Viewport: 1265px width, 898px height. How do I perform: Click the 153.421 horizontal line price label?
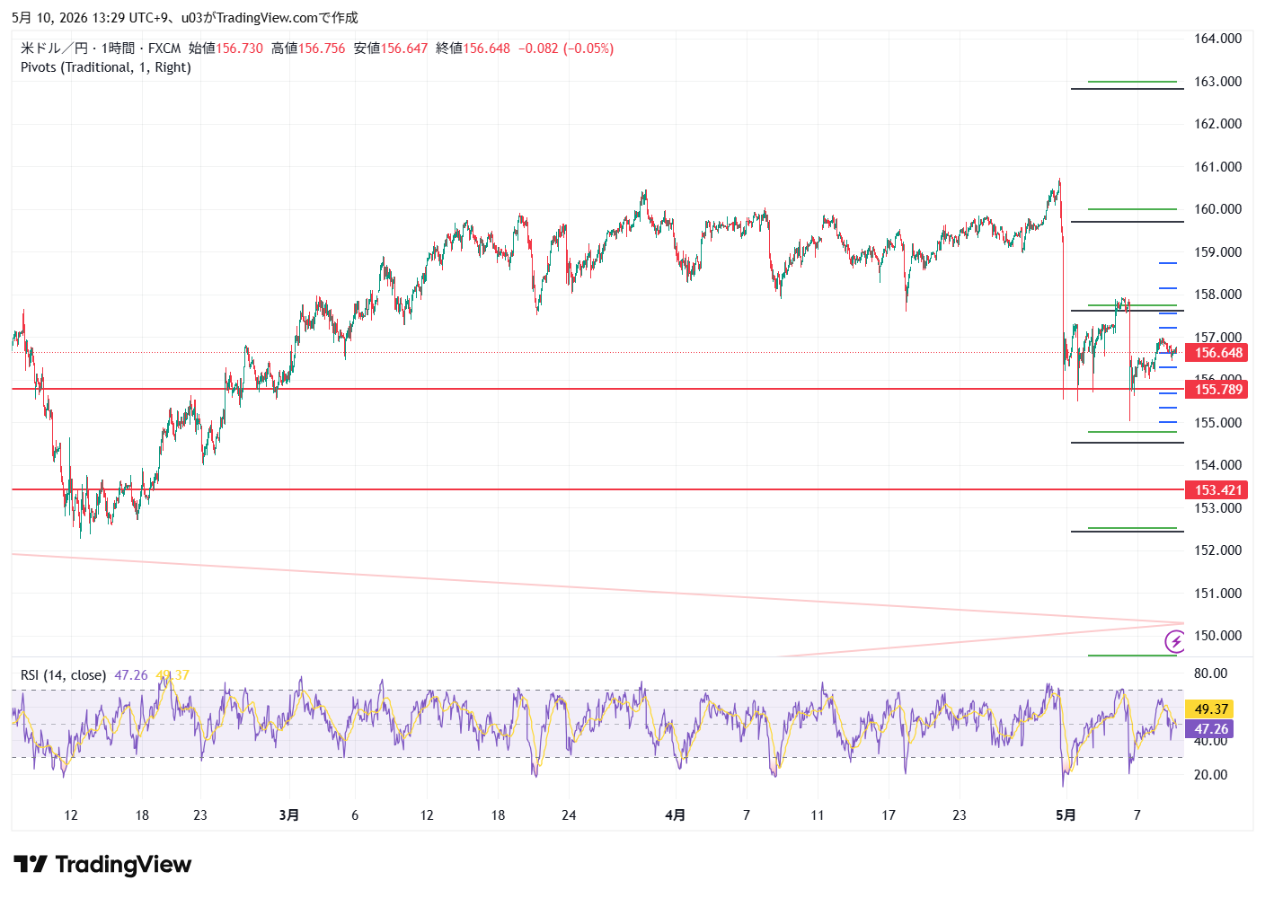click(x=1217, y=489)
